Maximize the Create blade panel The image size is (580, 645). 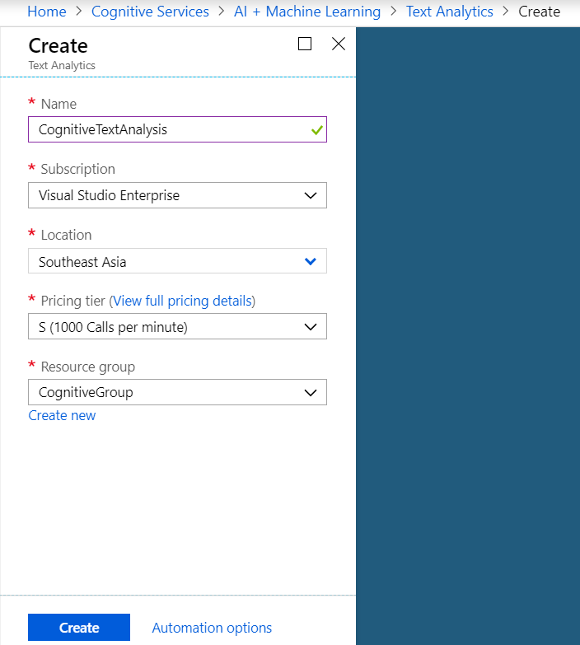tap(305, 44)
